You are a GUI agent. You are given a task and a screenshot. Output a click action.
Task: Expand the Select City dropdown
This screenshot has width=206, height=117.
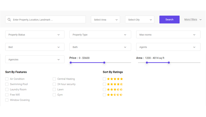coord(139,20)
